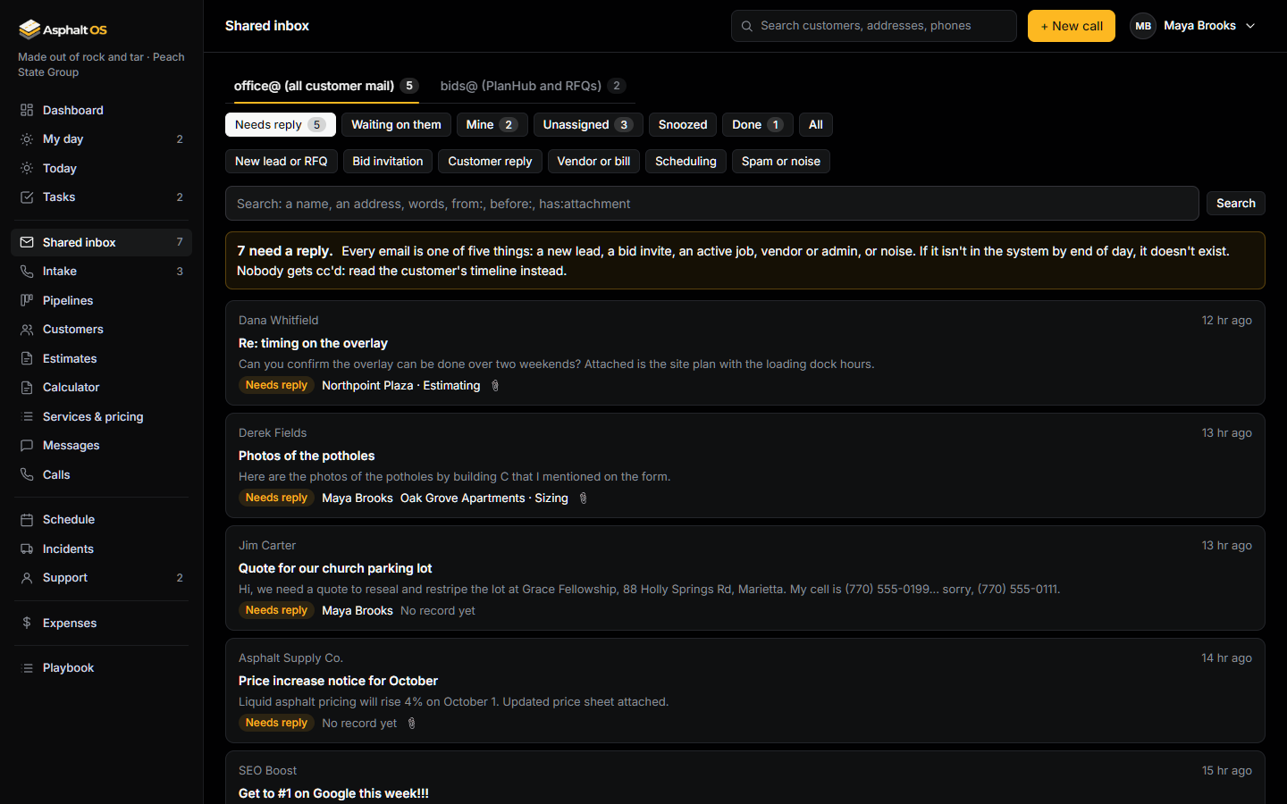Switch to bids@ PlanHub and RFQs tab
Viewport: 1287px width, 804px height.
533,86
